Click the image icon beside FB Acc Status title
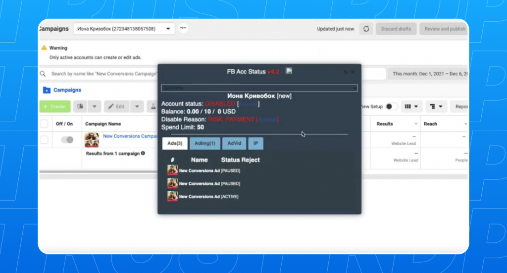The width and height of the screenshot is (507, 273). click(289, 71)
